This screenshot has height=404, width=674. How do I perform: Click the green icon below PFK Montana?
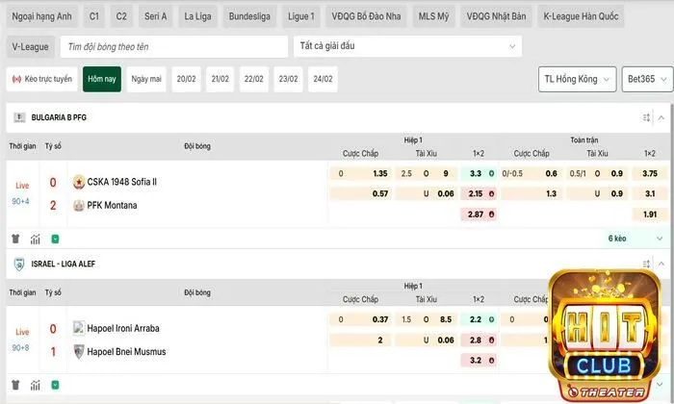(x=55, y=239)
